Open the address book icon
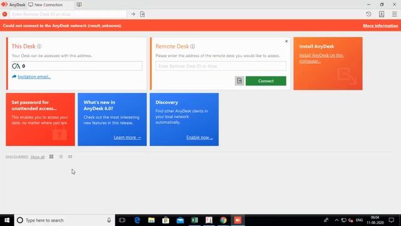Viewport: 401px width, 226px height. click(382, 14)
